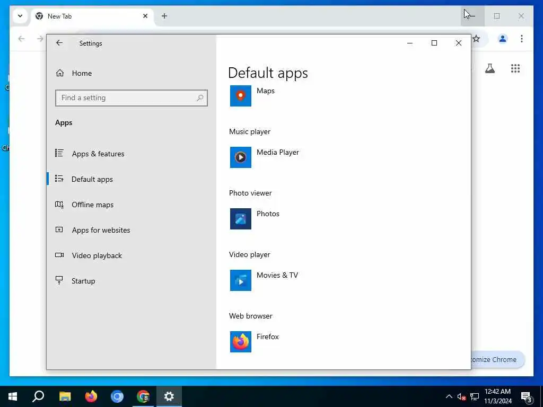Click the Photos app icon
This screenshot has width=543, height=407.
pos(241,219)
